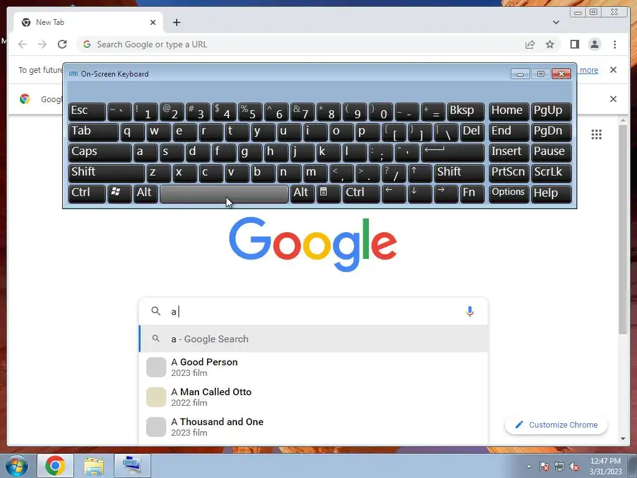Toggle right Shift key on keyboard
The width and height of the screenshot is (637, 478).
coord(459,173)
